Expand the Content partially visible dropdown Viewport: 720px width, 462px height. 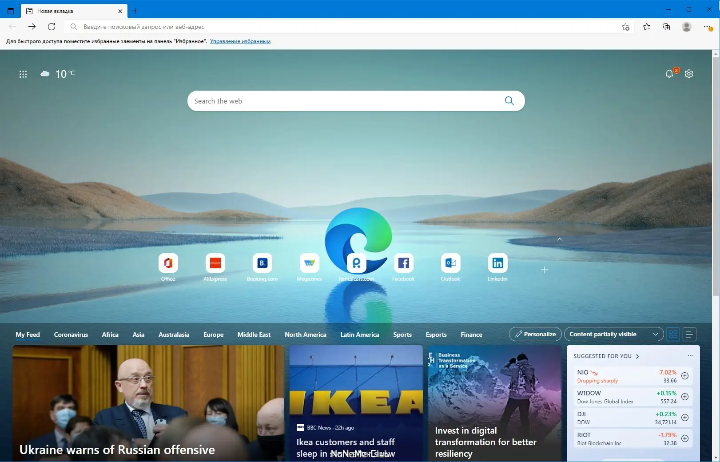click(x=614, y=334)
